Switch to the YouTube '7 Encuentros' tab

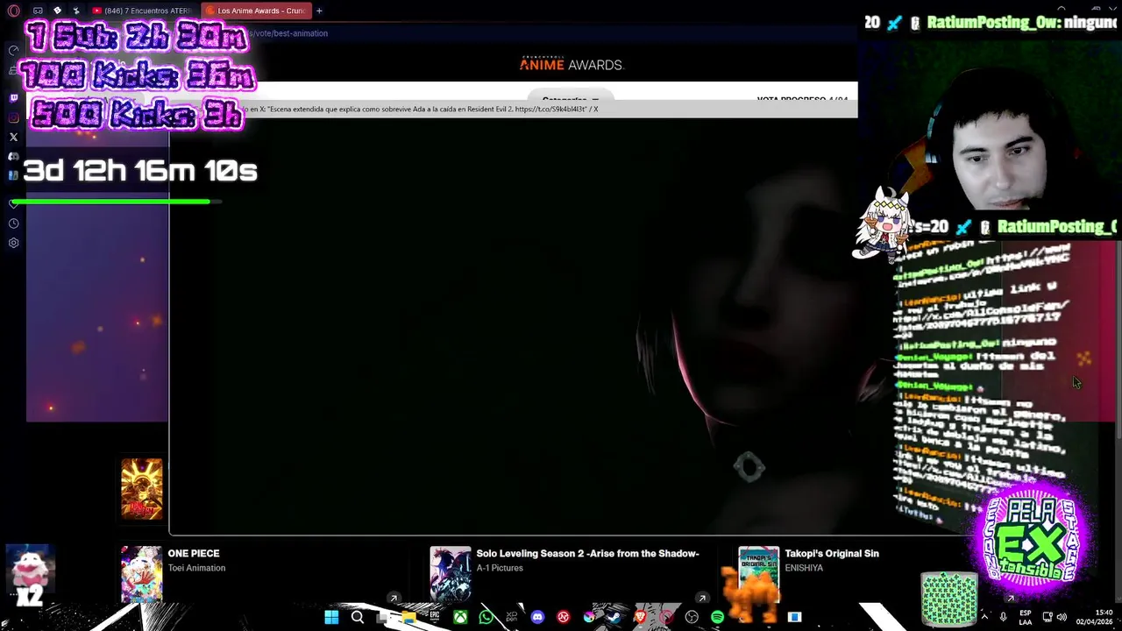[x=142, y=11]
